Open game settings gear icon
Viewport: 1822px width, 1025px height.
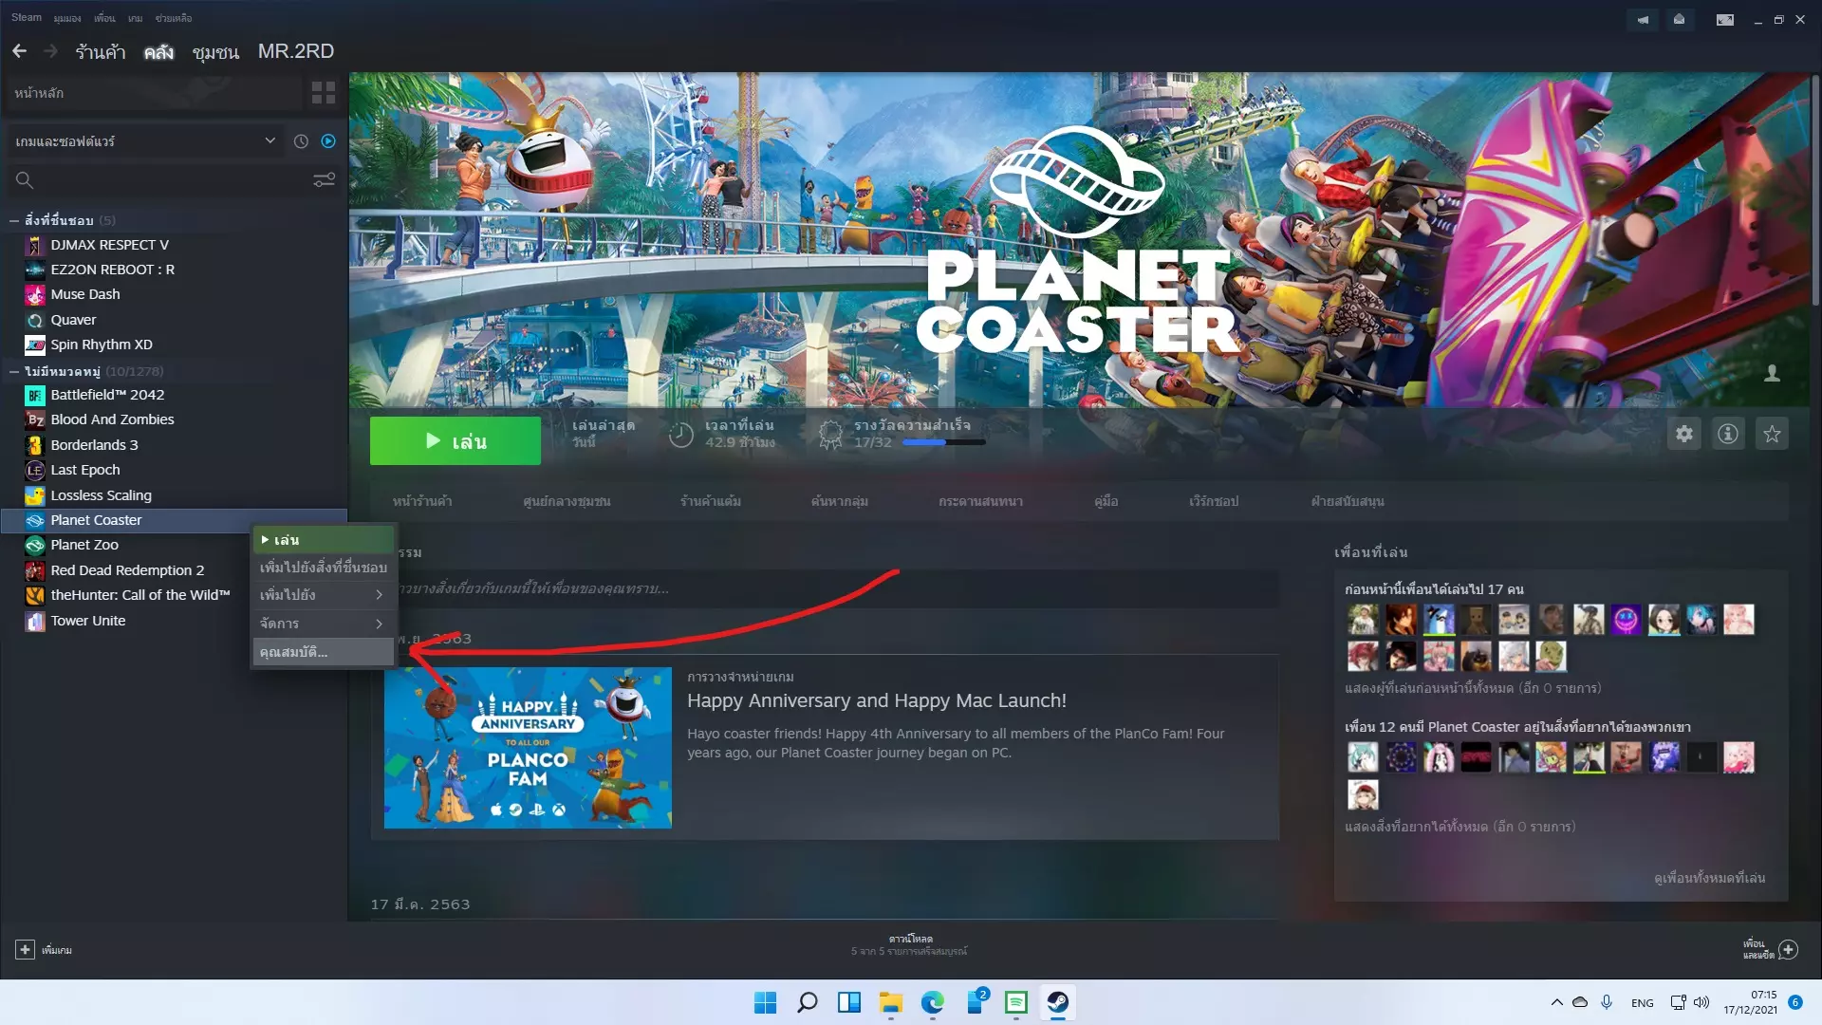(x=1683, y=434)
